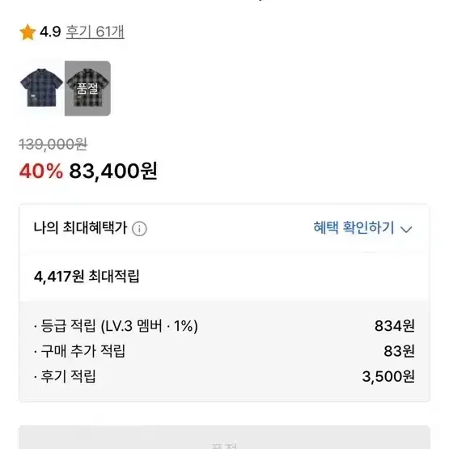Image resolution: width=449 pixels, height=449 pixels.
Task: Click the 구매 추가 적립 row
Action: point(224,351)
